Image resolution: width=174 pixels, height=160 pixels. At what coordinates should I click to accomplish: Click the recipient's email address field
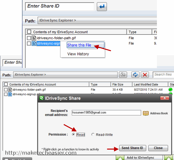click(x=106, y=113)
